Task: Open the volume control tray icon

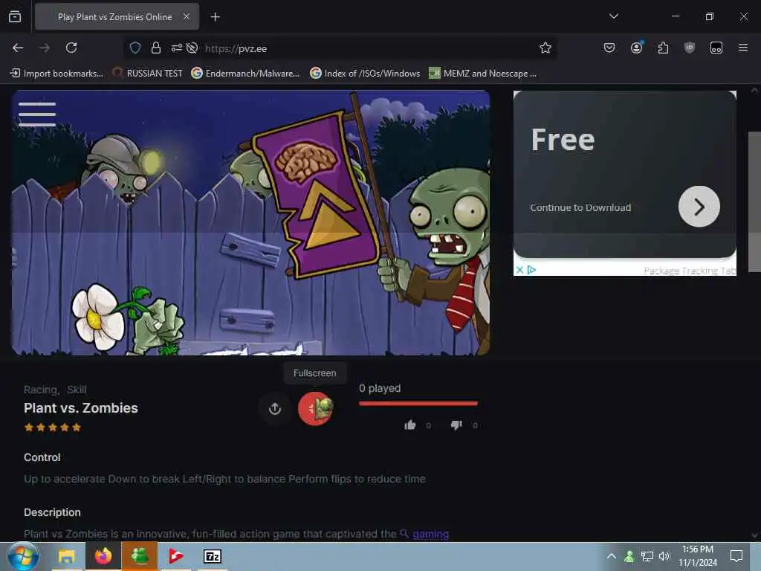Action: pos(664,556)
